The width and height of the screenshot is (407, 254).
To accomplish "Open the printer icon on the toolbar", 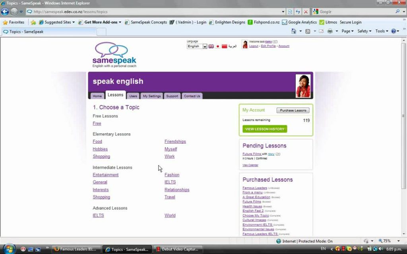I will (330, 31).
